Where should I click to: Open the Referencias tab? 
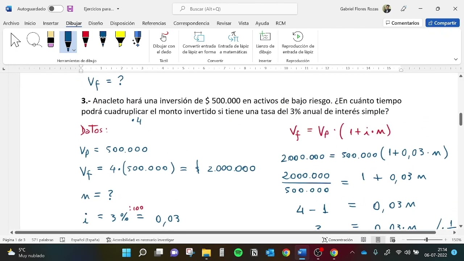154,23
